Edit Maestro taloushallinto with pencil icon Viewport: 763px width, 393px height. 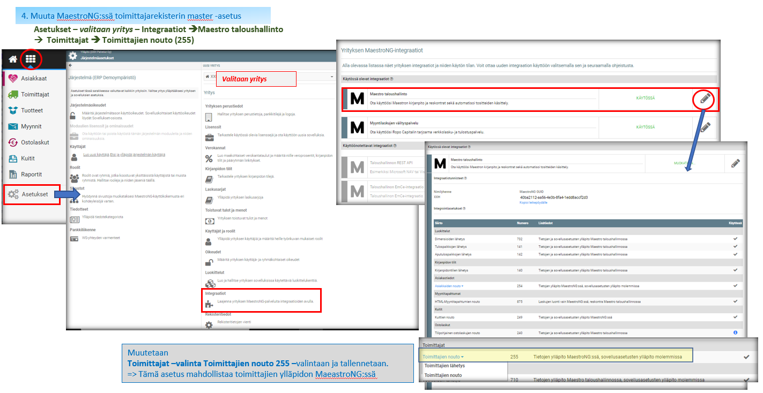[706, 99]
